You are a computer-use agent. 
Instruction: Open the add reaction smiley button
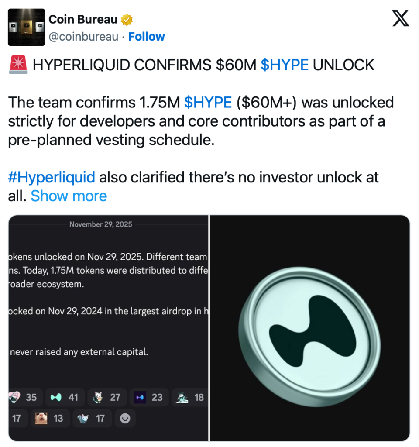pyautogui.click(x=125, y=418)
